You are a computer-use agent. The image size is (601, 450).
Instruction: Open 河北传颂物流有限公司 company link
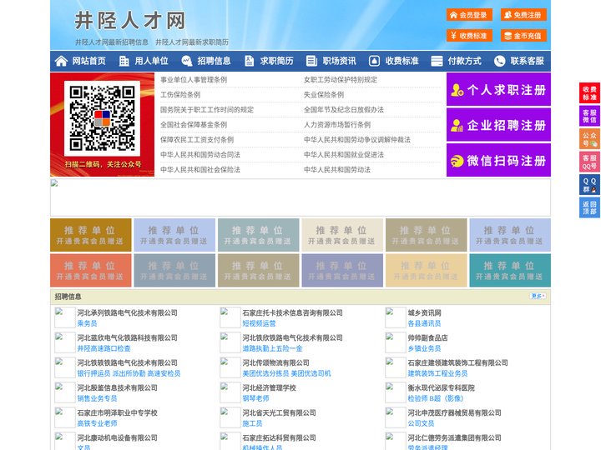pyautogui.click(x=275, y=362)
